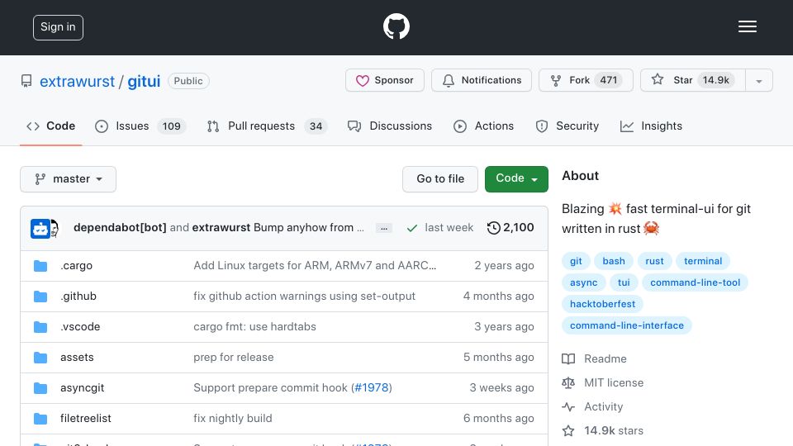Open the GitHub logo home link
Viewport: 793px width, 446px height.
click(x=396, y=26)
